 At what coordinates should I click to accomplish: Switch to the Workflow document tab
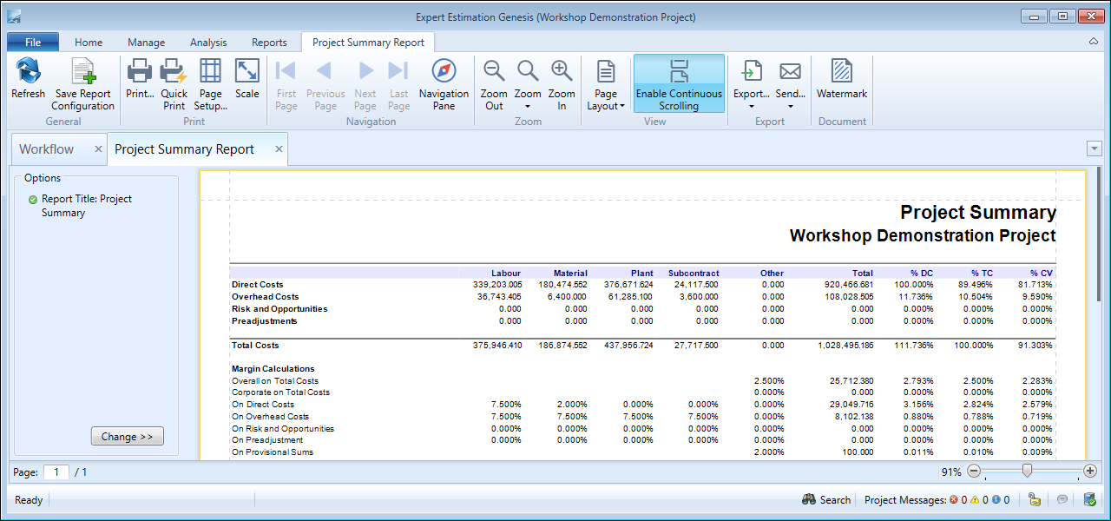47,149
